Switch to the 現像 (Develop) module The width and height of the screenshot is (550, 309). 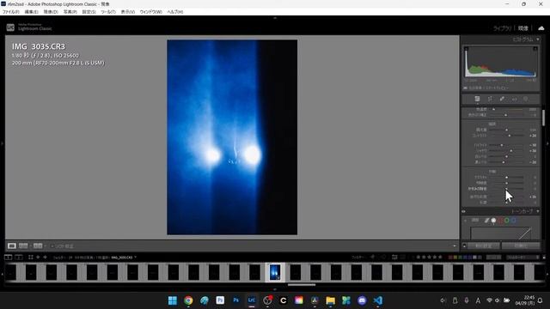pos(523,28)
